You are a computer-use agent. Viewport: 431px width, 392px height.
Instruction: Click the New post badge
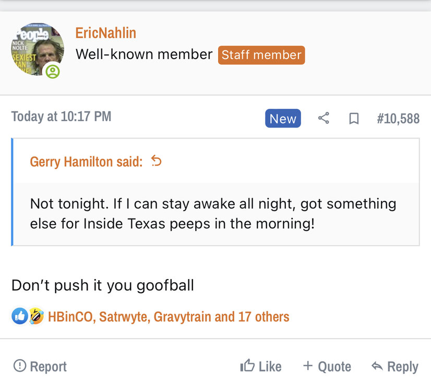283,119
